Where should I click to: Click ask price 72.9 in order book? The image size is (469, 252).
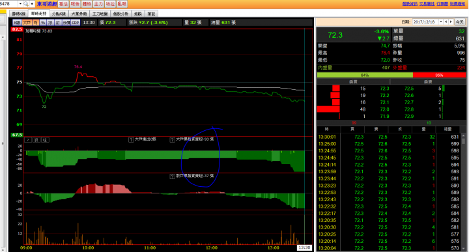click(409, 117)
